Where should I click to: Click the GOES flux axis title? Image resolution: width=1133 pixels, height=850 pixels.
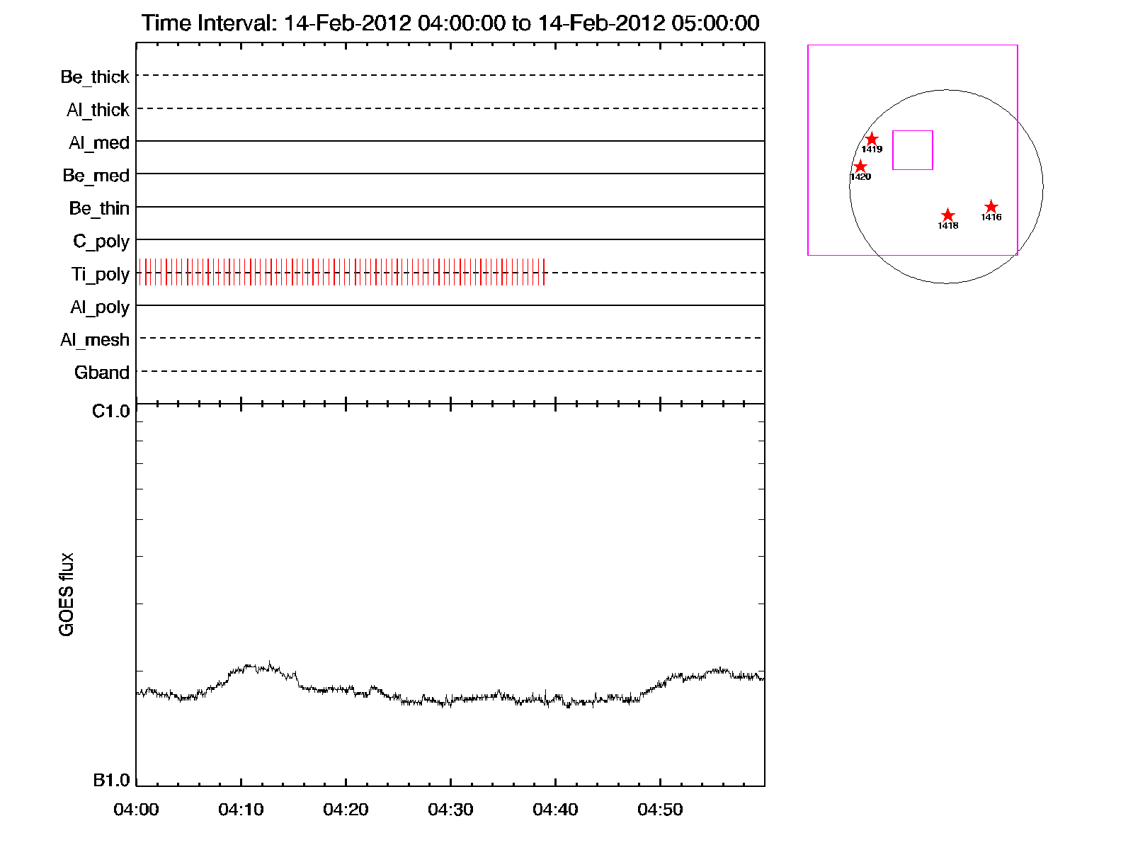(x=67, y=594)
